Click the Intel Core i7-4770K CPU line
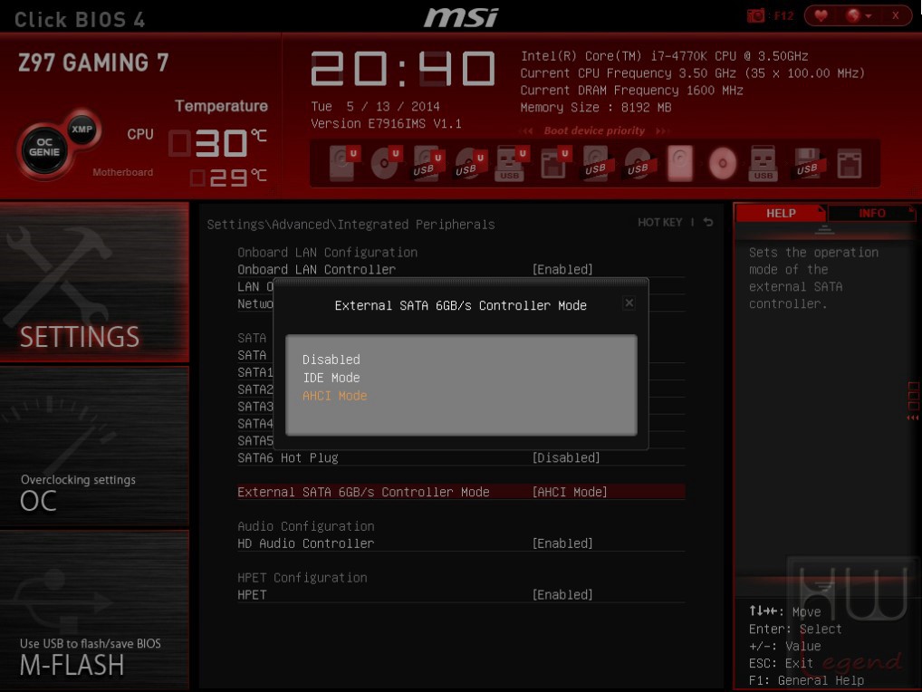Viewport: 922px width, 692px height. (x=664, y=56)
